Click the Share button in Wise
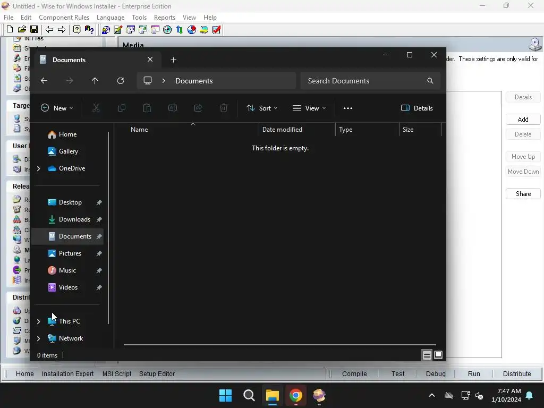 pos(523,193)
